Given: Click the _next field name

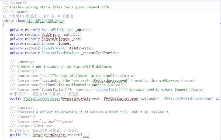Looking at the screenshot, I should coord(76,39).
